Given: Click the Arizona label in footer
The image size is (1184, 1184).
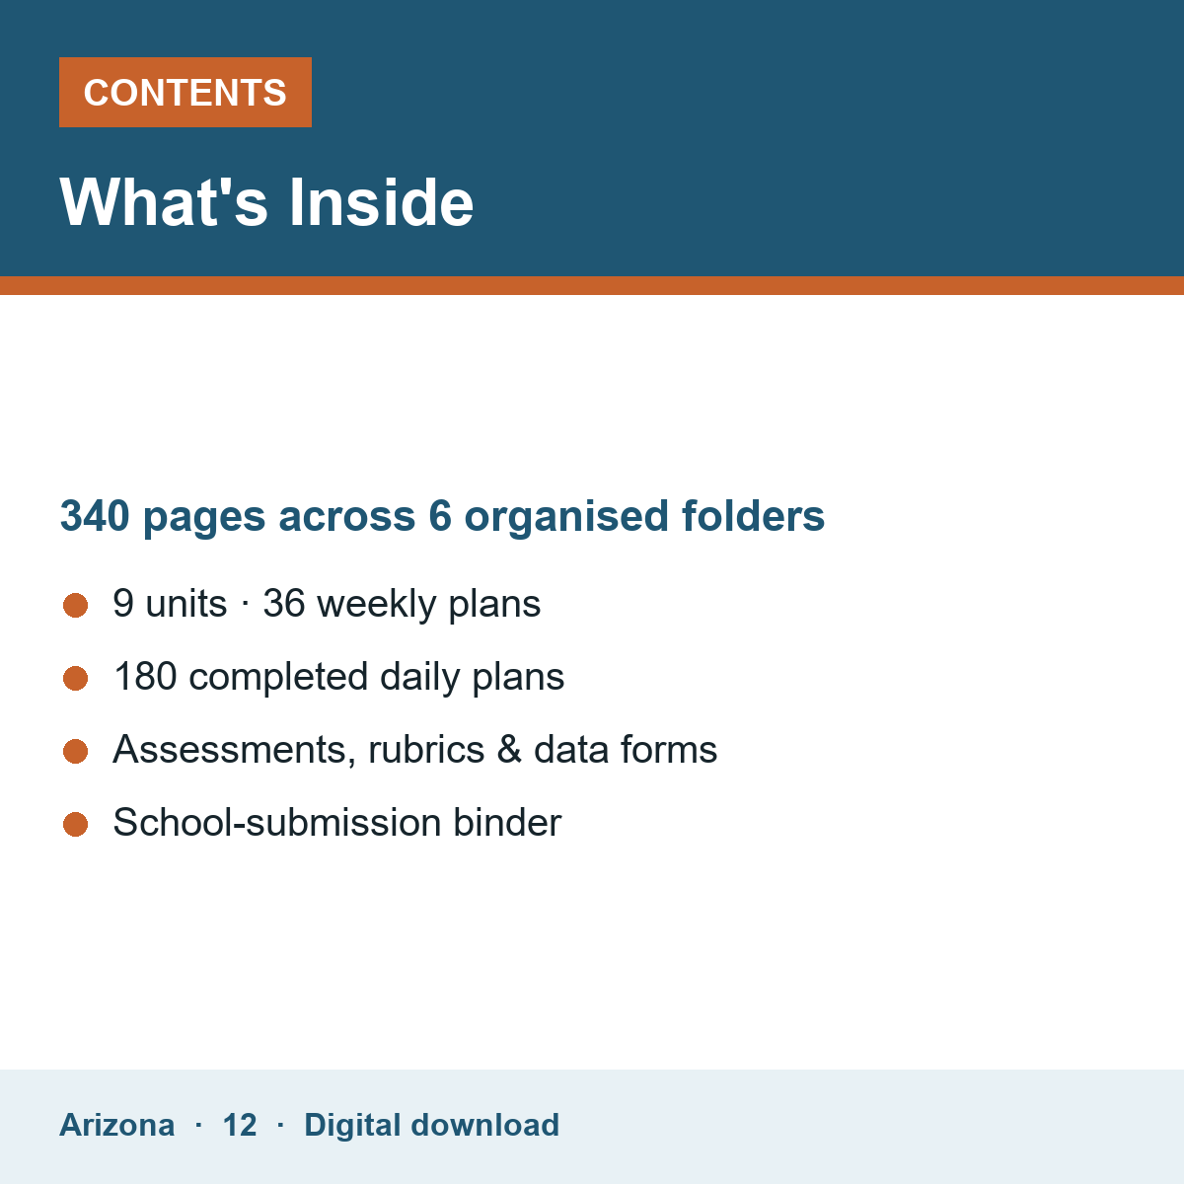Looking at the screenshot, I should (117, 1125).
